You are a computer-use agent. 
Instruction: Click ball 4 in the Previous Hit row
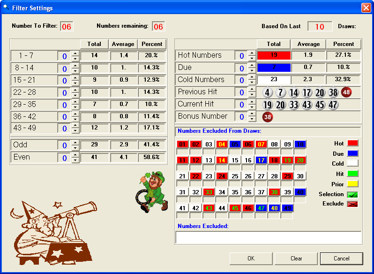[268, 92]
